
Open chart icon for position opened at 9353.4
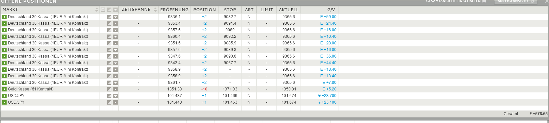tap(109, 23)
